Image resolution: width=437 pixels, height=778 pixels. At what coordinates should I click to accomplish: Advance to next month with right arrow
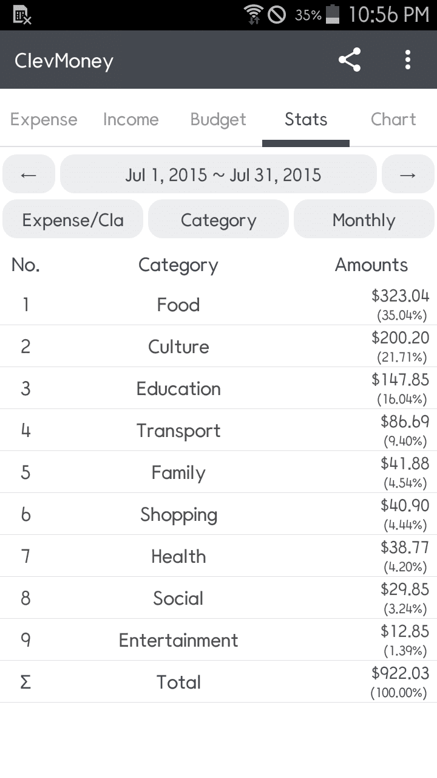pos(408,175)
